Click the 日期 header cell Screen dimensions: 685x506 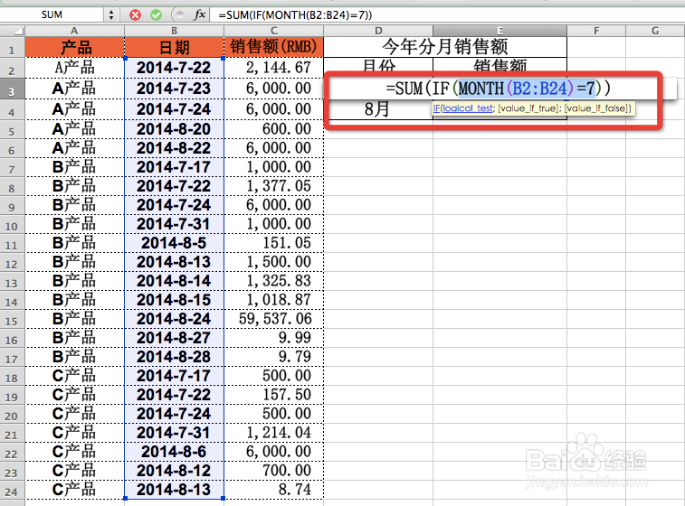click(x=175, y=48)
